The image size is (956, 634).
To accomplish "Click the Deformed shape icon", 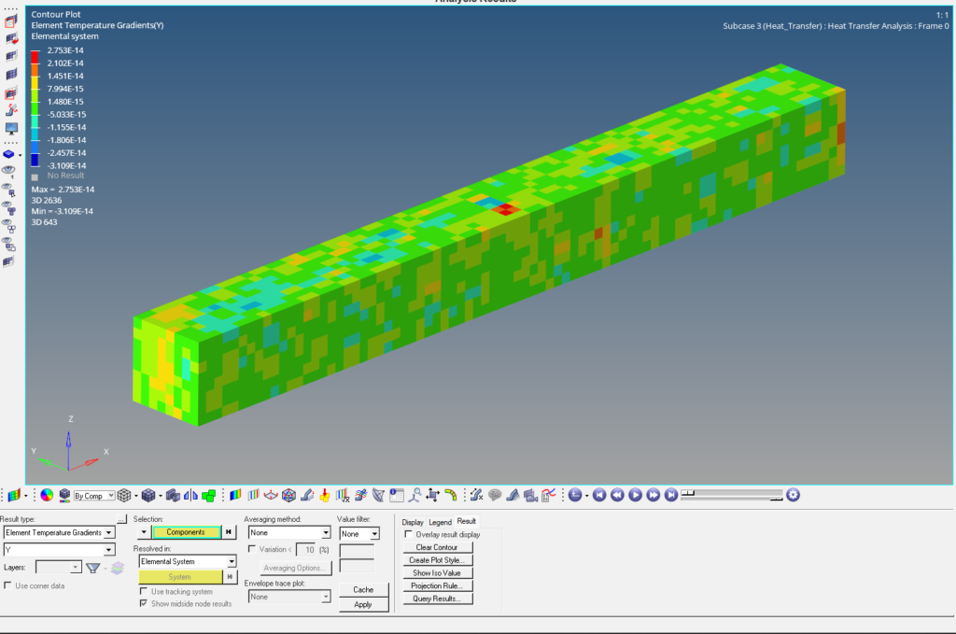I will pyautogui.click(x=306, y=495).
